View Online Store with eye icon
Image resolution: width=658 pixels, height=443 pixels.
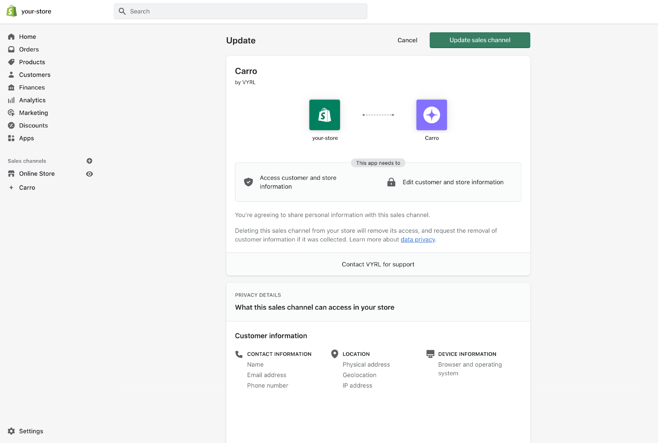(89, 174)
